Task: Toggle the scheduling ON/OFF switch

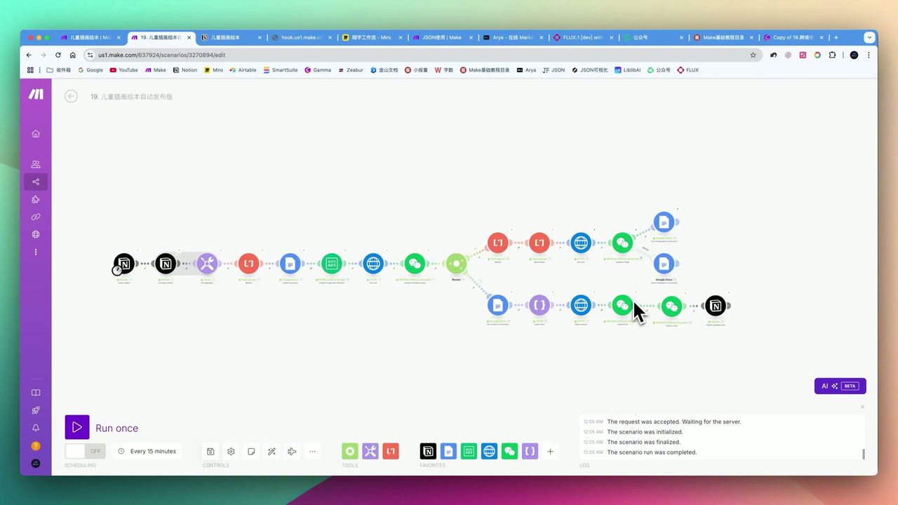Action: pyautogui.click(x=85, y=451)
